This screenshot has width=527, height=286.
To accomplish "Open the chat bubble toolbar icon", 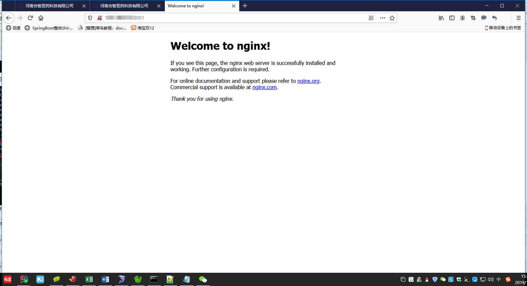I will coord(484,18).
